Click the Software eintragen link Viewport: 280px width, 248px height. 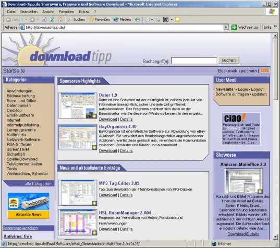pos(232,94)
